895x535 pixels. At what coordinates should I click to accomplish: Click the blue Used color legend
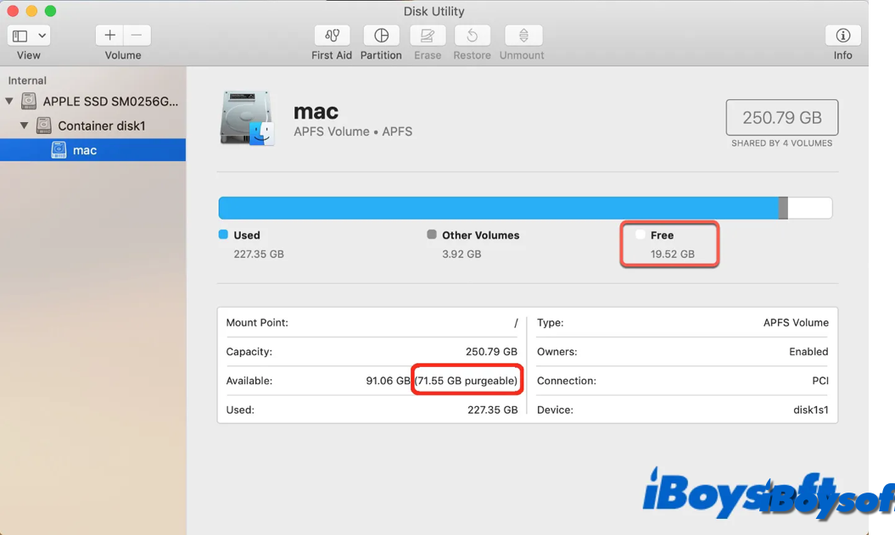point(224,235)
